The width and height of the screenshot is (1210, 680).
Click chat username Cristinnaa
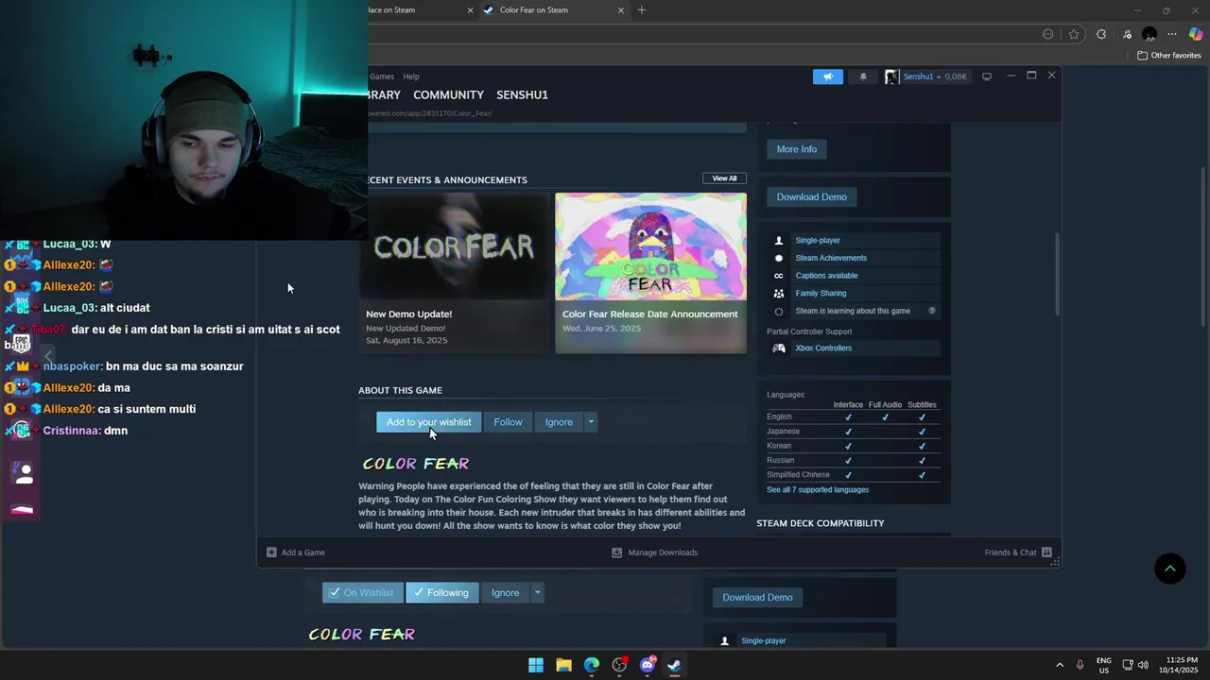pyautogui.click(x=71, y=431)
